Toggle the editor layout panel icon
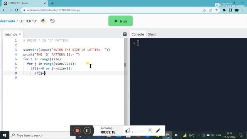Screen dimensions: 247x139 click(x=125, y=34)
